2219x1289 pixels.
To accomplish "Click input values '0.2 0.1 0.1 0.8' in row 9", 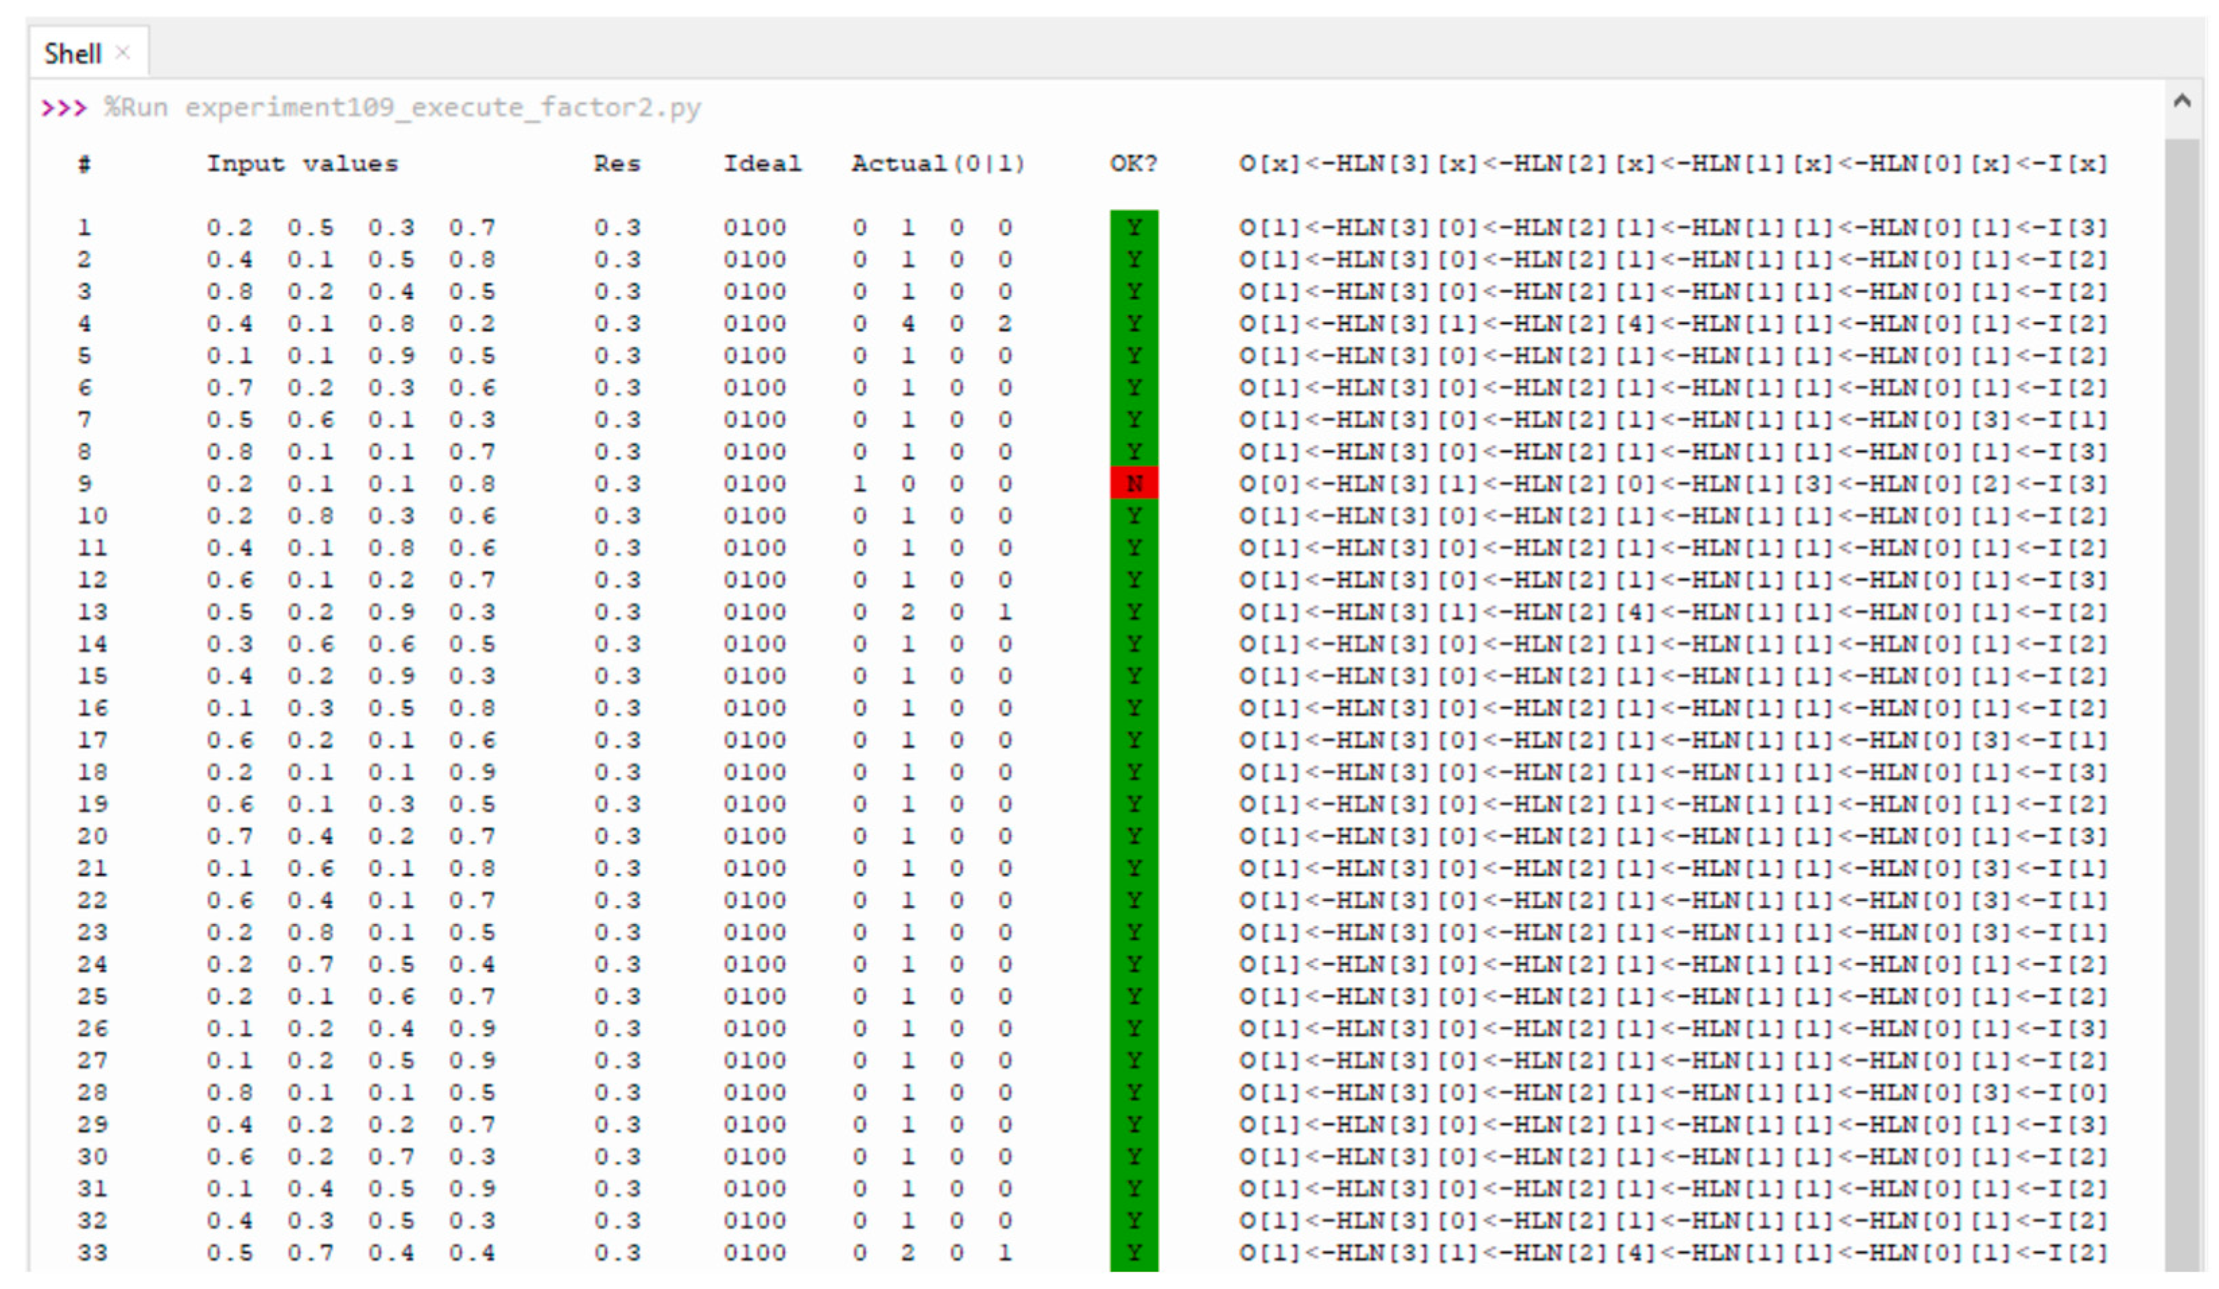I will point(352,484).
